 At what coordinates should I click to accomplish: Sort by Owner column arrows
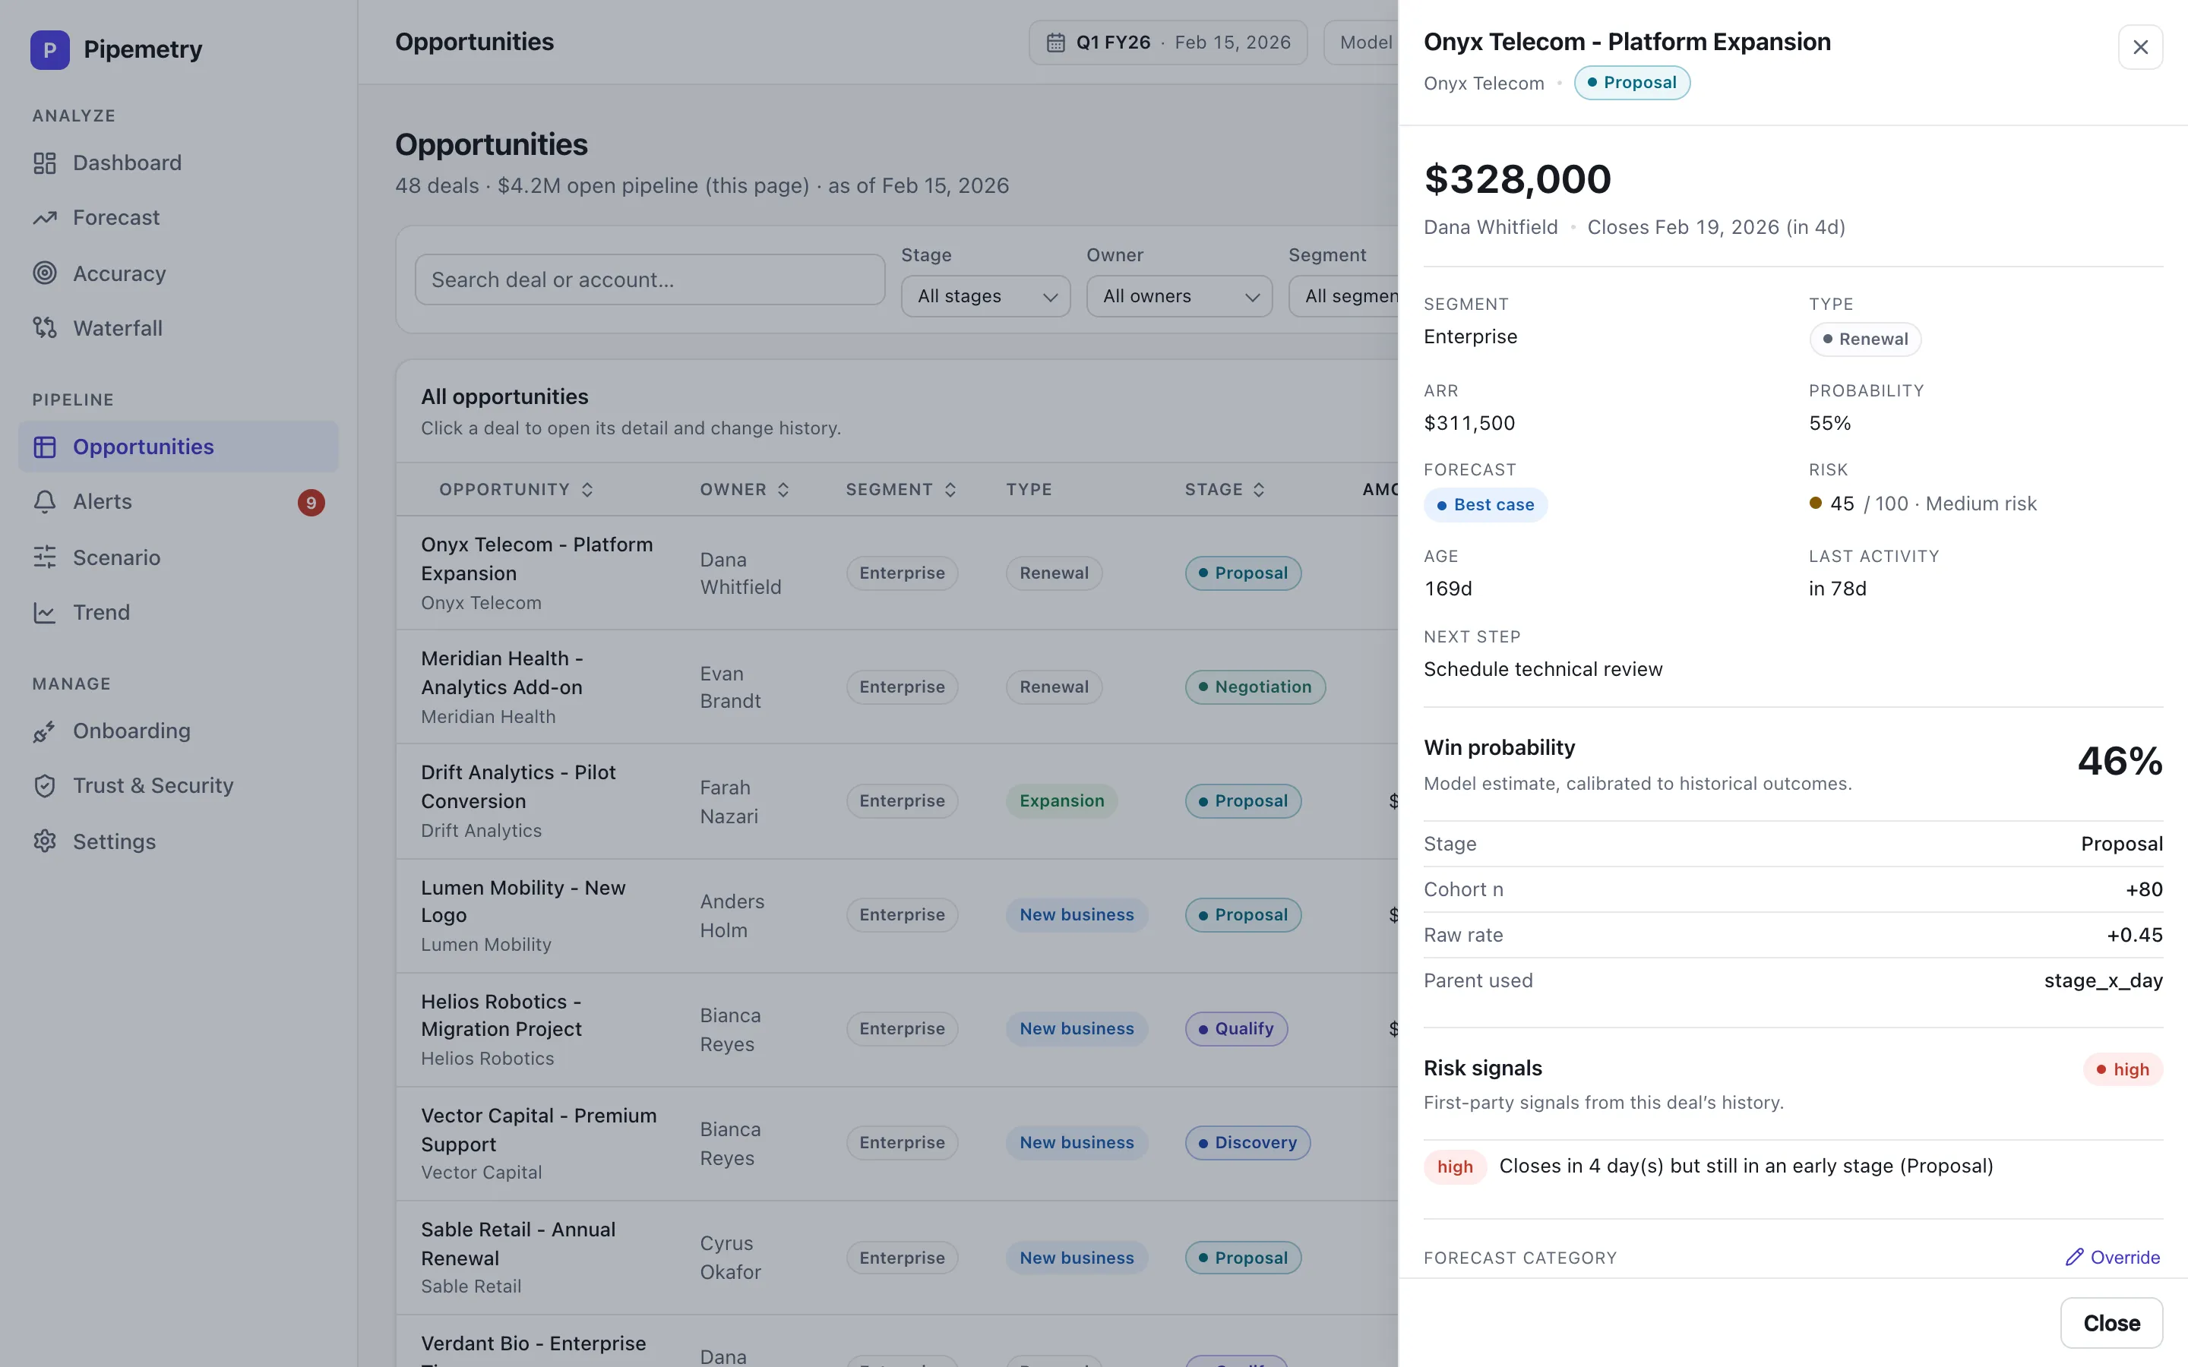783,489
